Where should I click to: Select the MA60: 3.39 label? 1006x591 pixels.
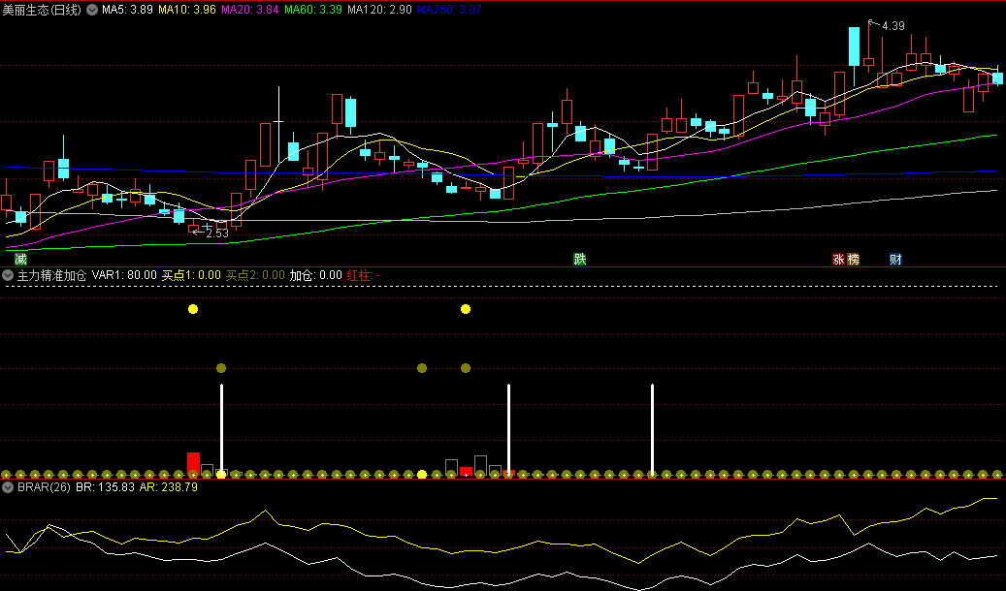pyautogui.click(x=313, y=10)
